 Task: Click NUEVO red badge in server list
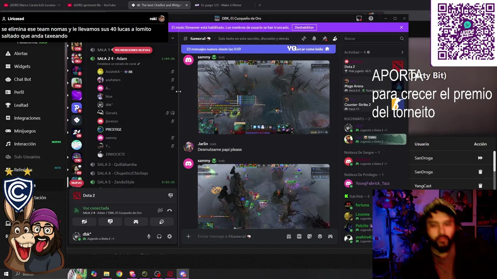pyautogui.click(x=76, y=183)
